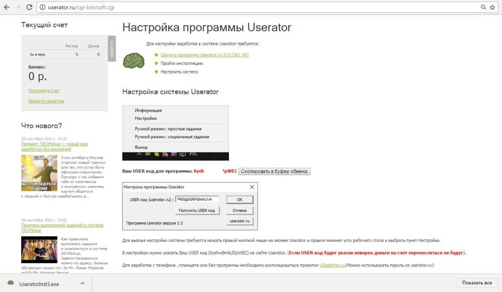Open the SEOPickup task examples video thumbnail
Screen dimensions: 502x292
point(39,249)
